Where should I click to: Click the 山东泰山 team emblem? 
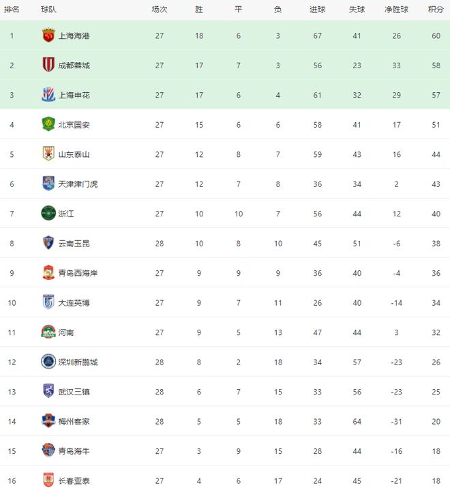[x=48, y=154]
